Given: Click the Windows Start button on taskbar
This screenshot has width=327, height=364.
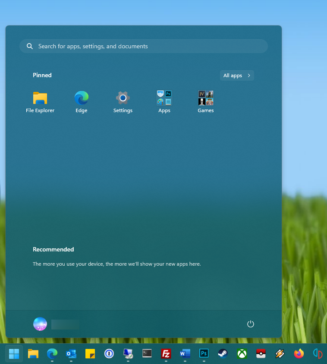Looking at the screenshot, I should pyautogui.click(x=14, y=354).
